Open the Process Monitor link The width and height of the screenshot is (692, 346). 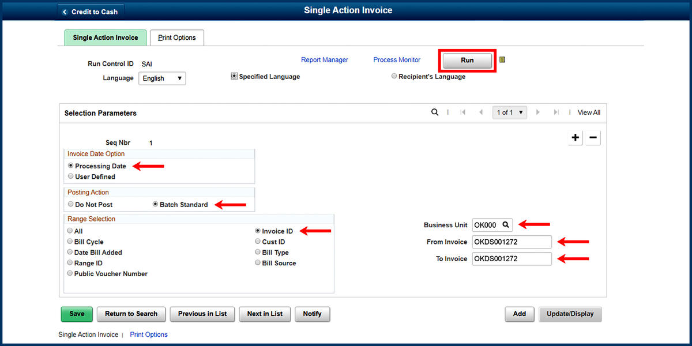[x=397, y=60]
